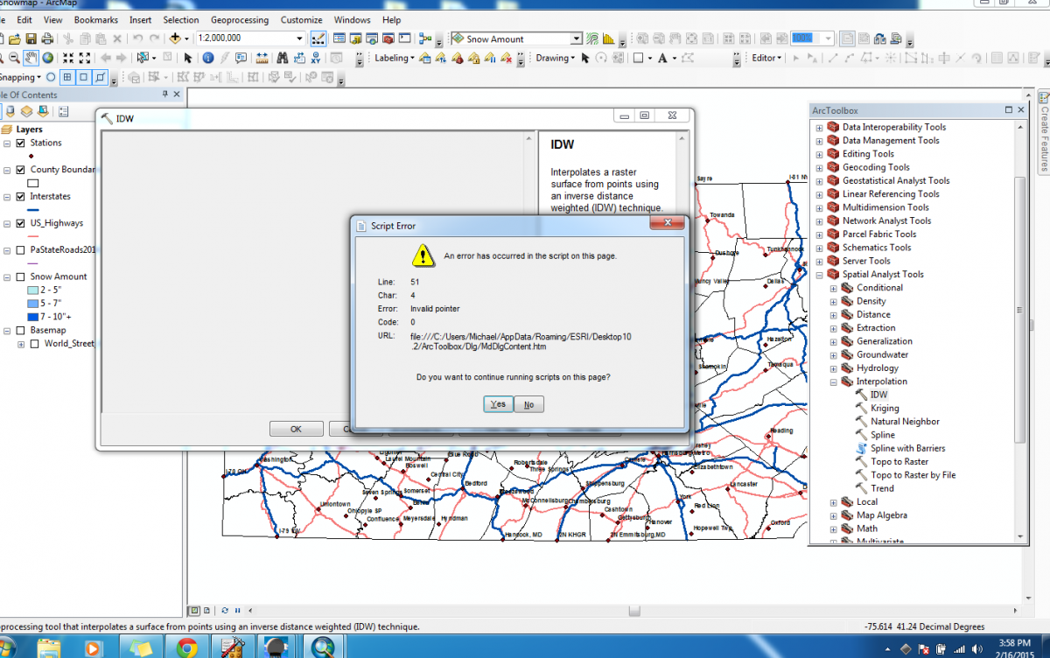Open the Geoprocessing menu

click(x=241, y=19)
